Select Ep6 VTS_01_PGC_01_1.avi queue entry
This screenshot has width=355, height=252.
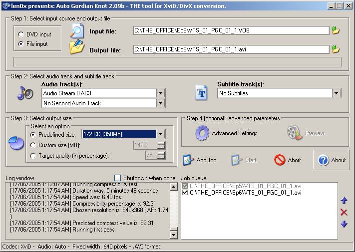tap(246, 193)
